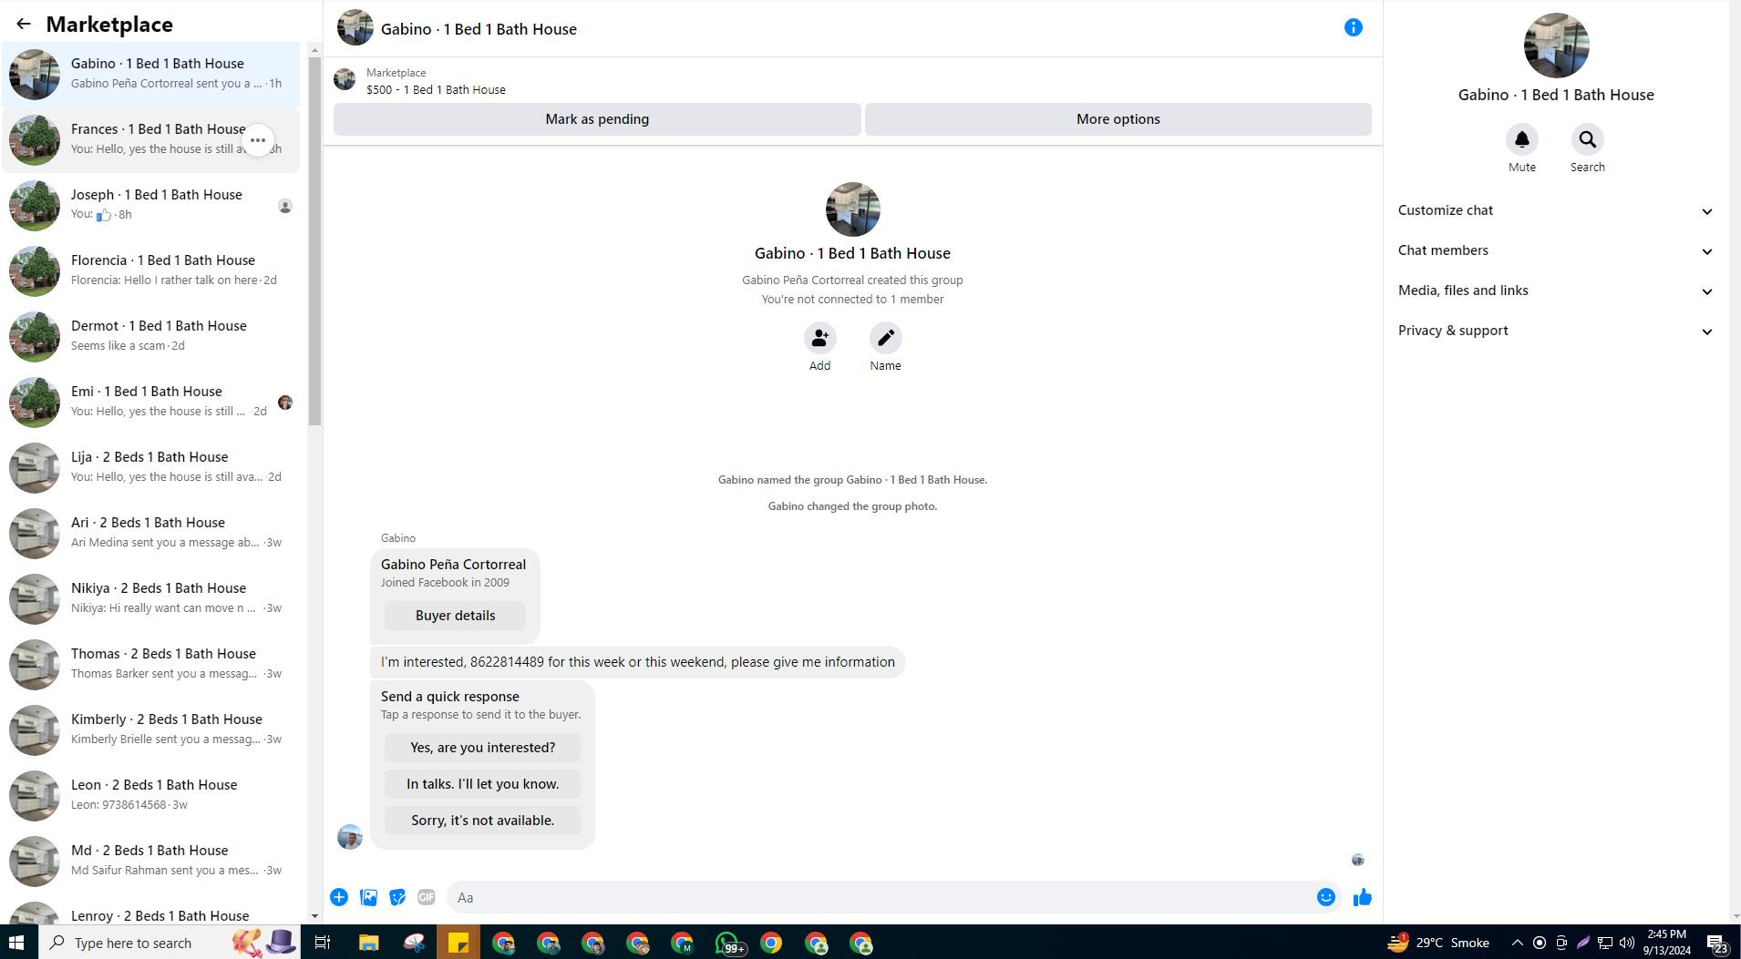This screenshot has height=959, width=1741.
Task: Open the Kimberly conversation
Action: (x=150, y=730)
